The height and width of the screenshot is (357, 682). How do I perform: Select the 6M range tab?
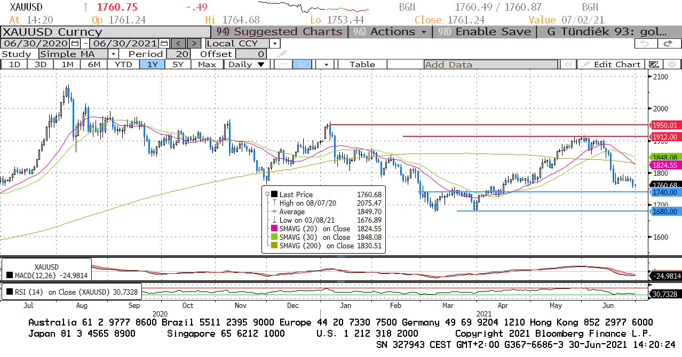(x=94, y=64)
